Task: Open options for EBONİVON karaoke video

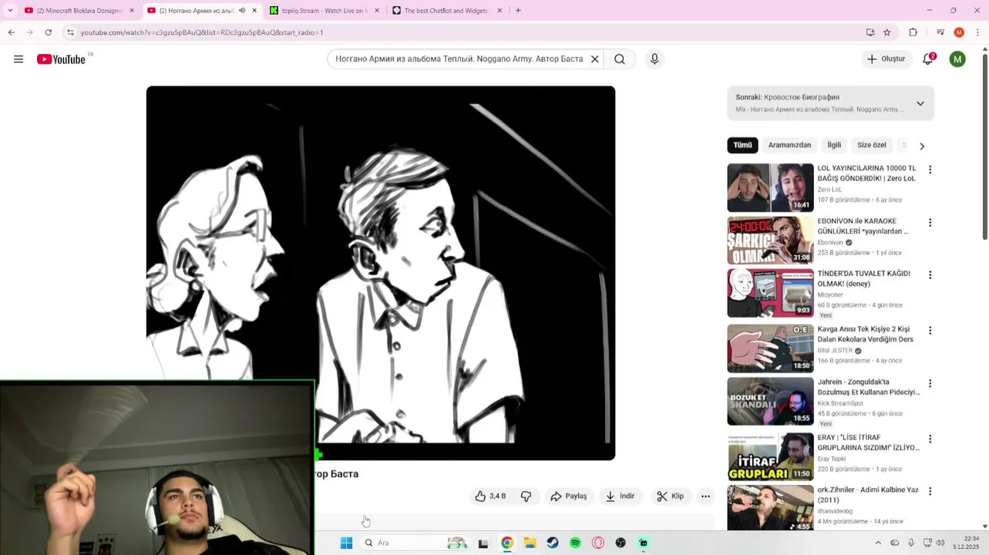Action: [x=930, y=223]
